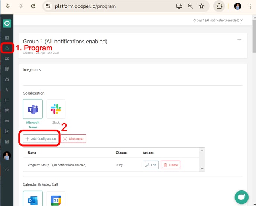The width and height of the screenshot is (256, 206).
Task: Edit the Group 1 program configuration
Action: coord(151,165)
